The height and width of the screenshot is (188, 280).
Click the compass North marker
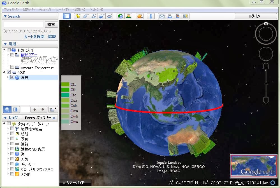point(266,23)
